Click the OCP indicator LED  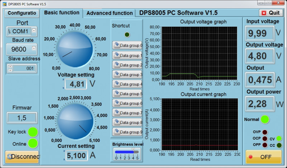pos(265,139)
